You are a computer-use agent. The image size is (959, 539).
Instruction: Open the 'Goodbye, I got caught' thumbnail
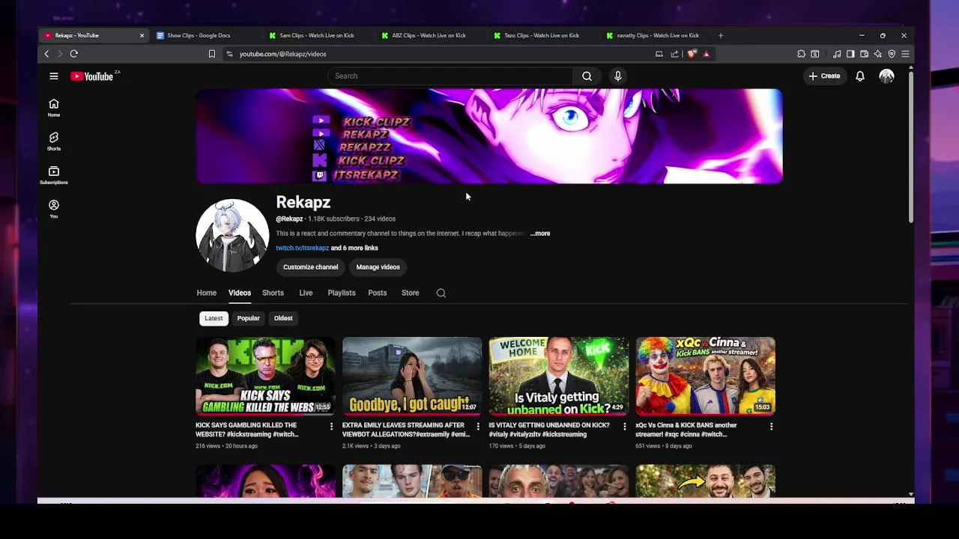pyautogui.click(x=412, y=376)
